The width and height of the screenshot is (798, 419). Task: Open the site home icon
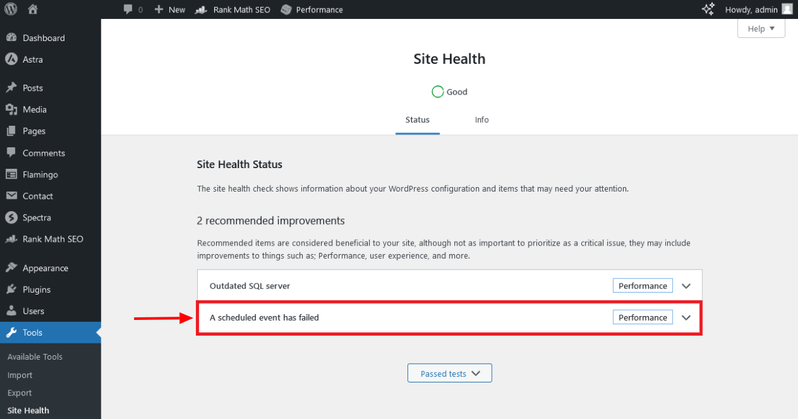tap(33, 9)
